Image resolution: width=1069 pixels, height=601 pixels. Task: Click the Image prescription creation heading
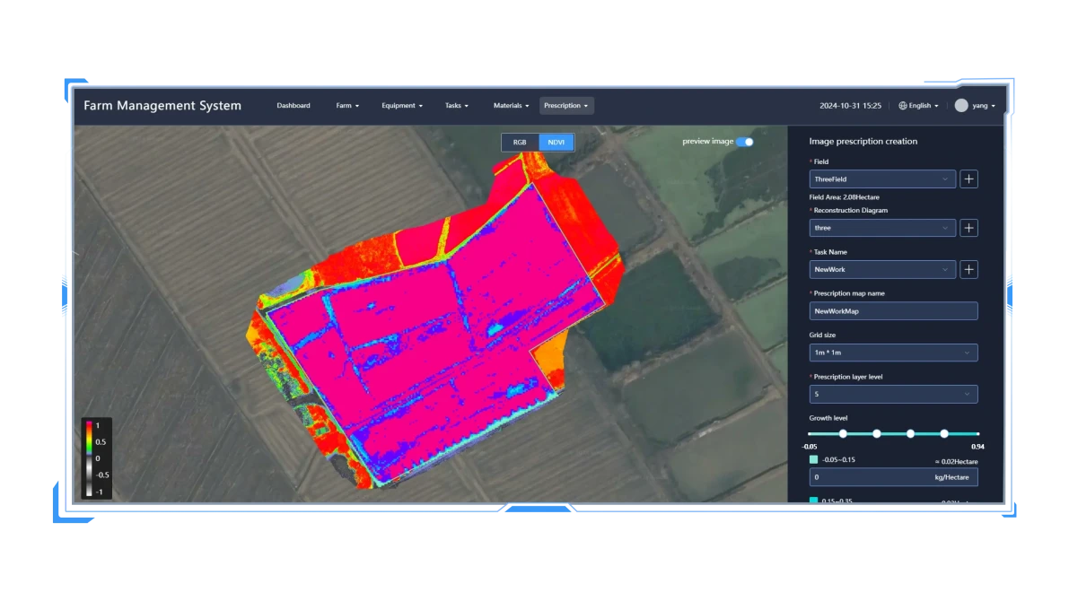click(x=863, y=141)
